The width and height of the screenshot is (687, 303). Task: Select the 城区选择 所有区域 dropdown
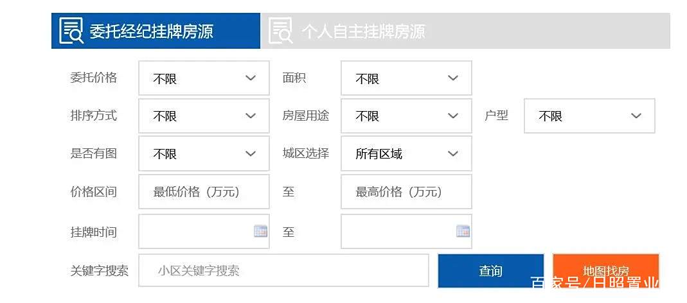[406, 153]
